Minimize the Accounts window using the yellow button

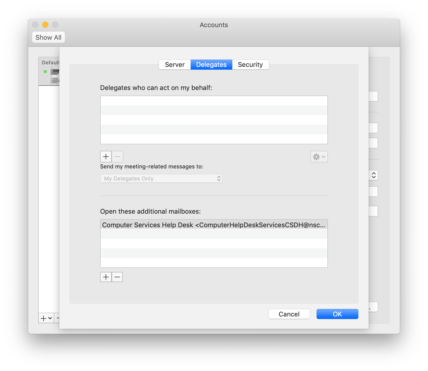(45, 25)
